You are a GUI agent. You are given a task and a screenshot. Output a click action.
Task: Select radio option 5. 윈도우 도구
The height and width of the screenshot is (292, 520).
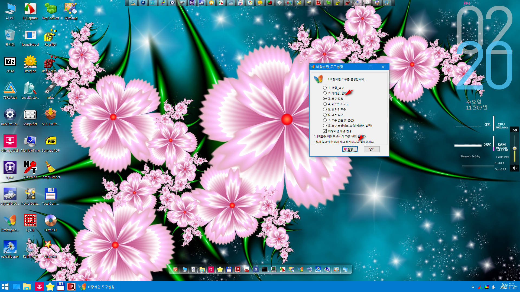(334, 109)
